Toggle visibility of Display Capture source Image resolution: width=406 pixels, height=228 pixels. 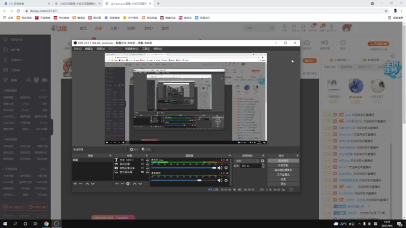click(143, 172)
